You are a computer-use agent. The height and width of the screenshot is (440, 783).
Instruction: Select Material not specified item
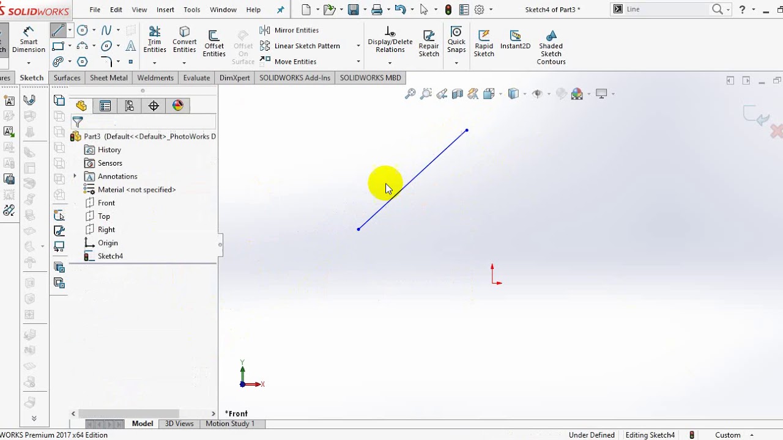pos(130,189)
